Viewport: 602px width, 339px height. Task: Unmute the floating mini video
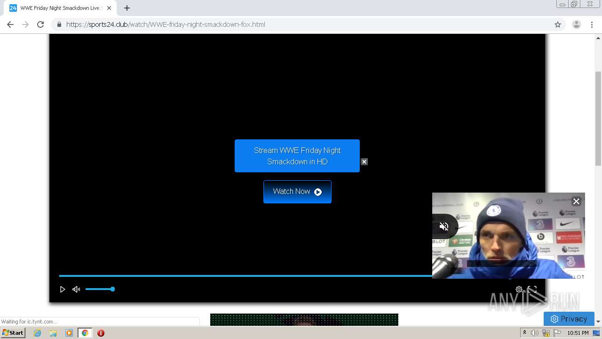pyautogui.click(x=444, y=226)
